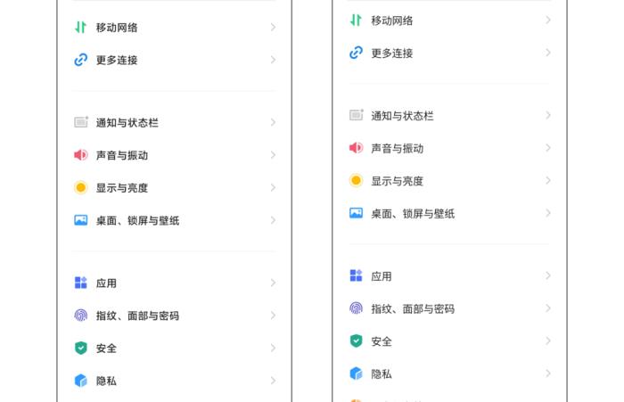The image size is (624, 402).
Task: Open 桌面、锁屏与壁纸 settings in left phone
Action: [x=175, y=220]
